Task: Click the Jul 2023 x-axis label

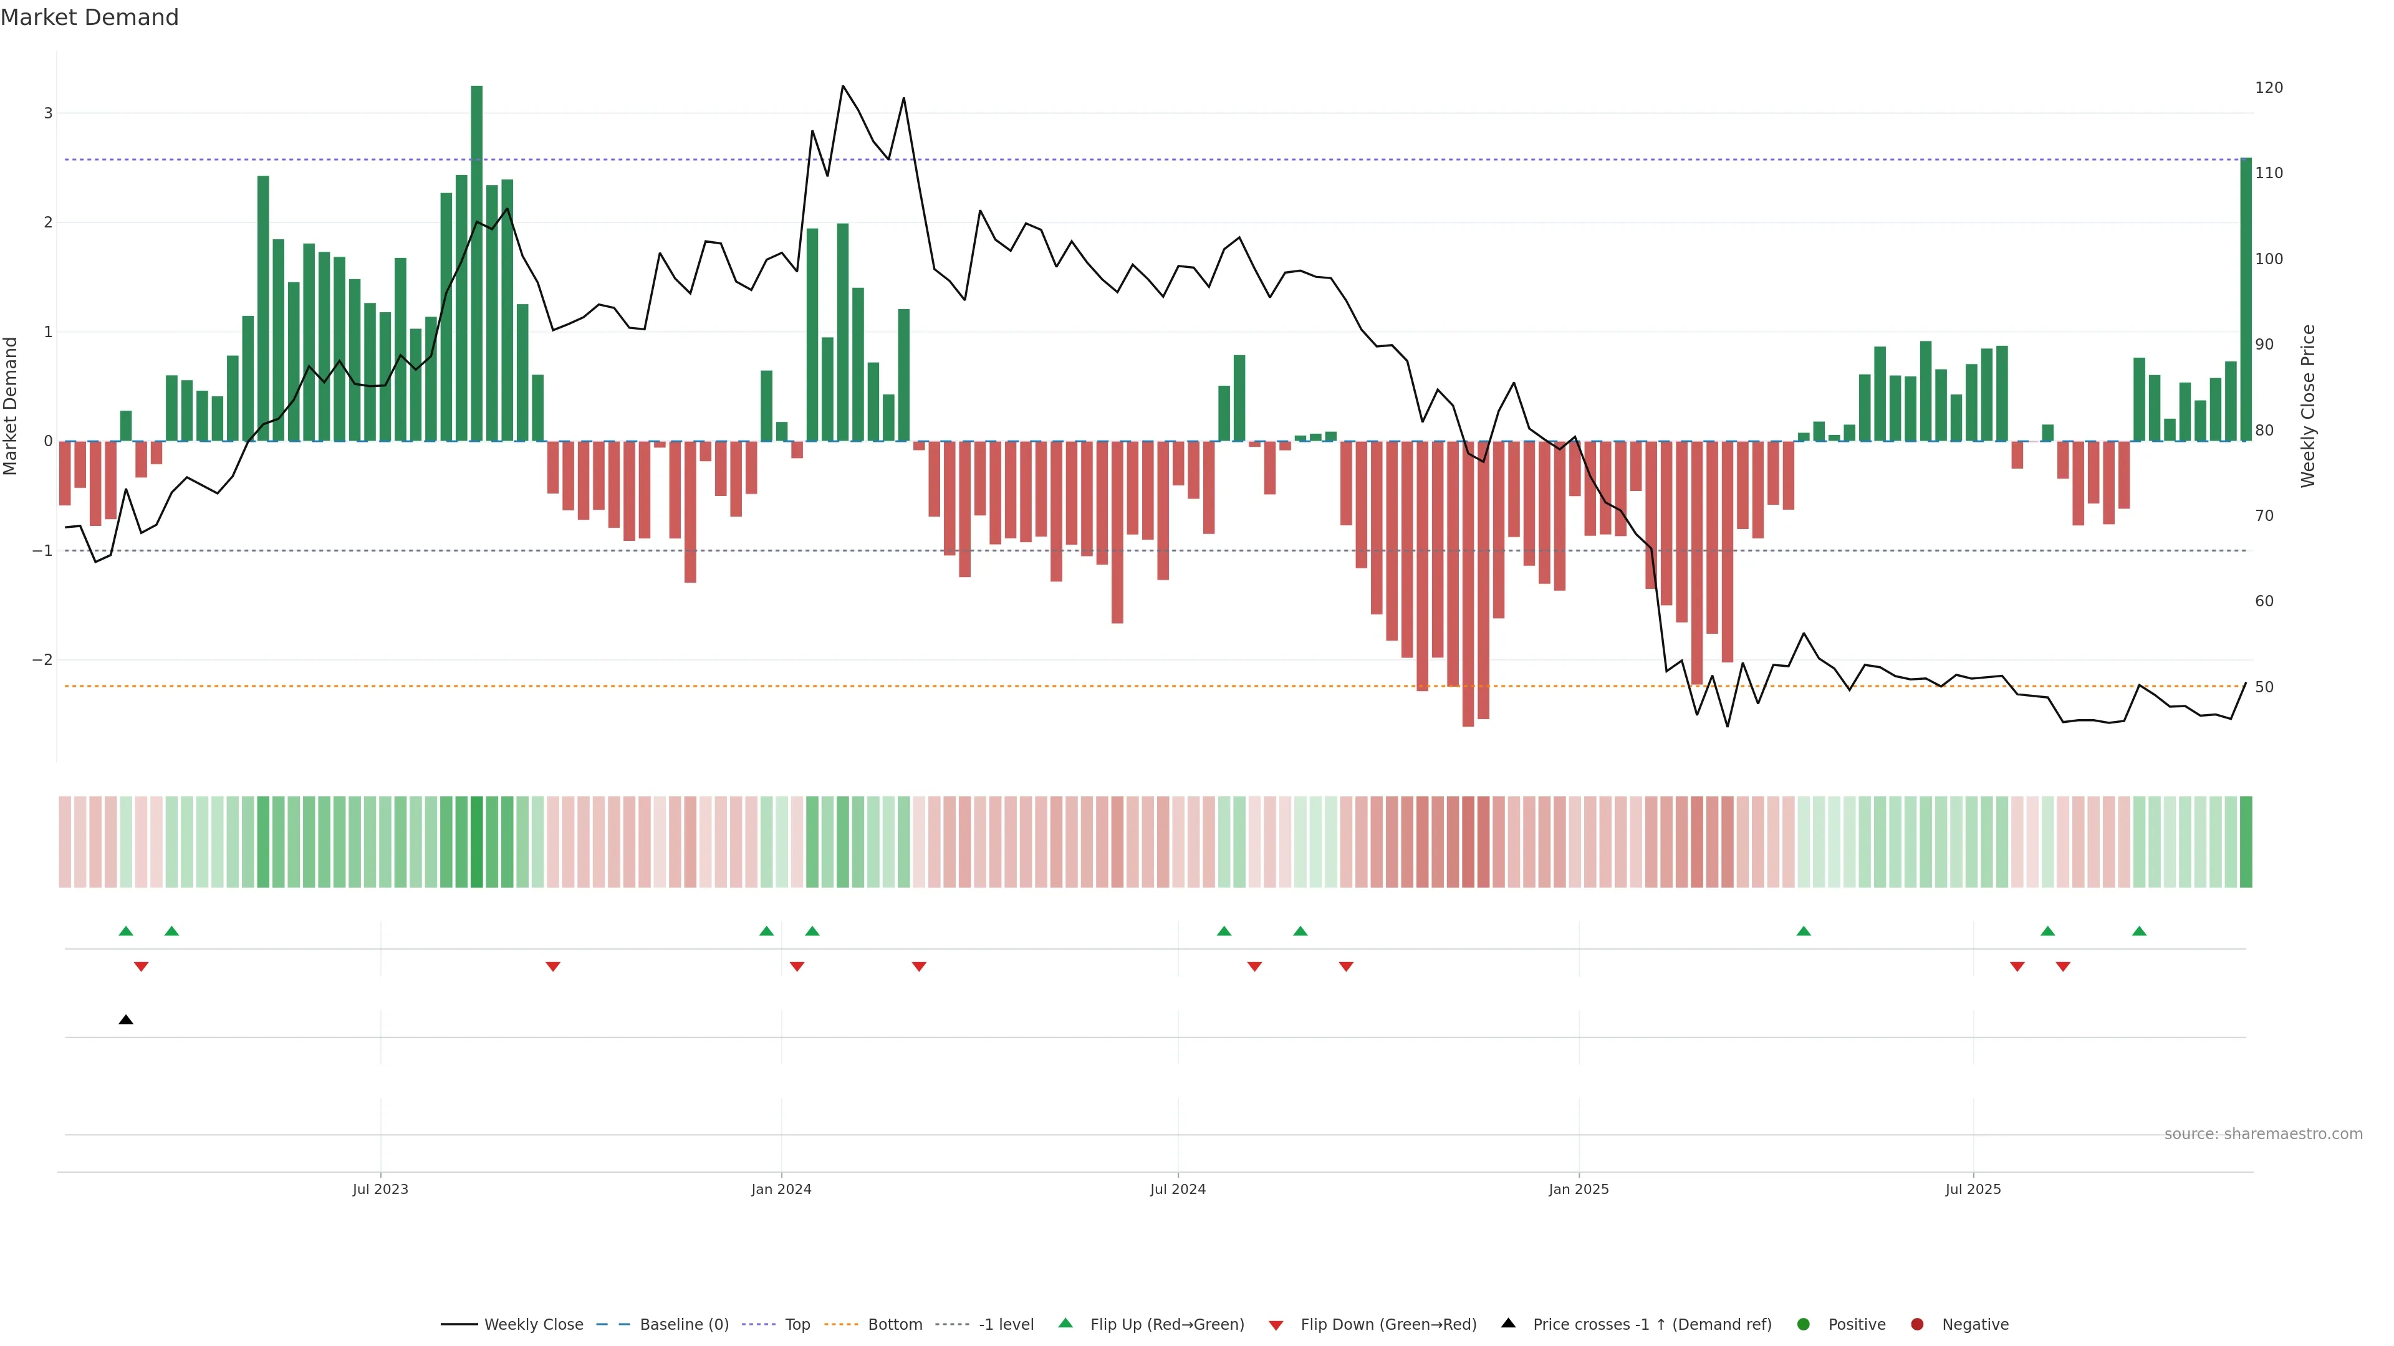Action: pyautogui.click(x=380, y=1189)
